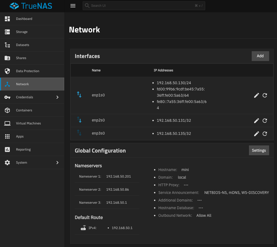Expand the System submenu chevron
Image resolution: width=277 pixels, height=247 pixels.
tap(57, 163)
